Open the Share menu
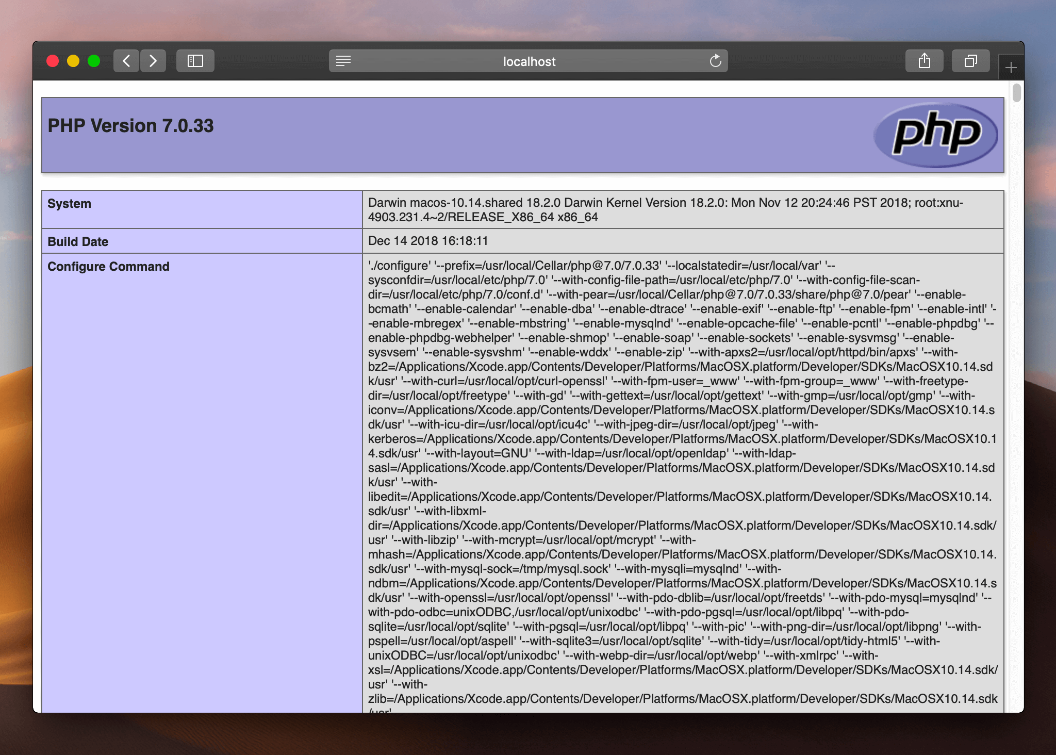 [x=924, y=61]
